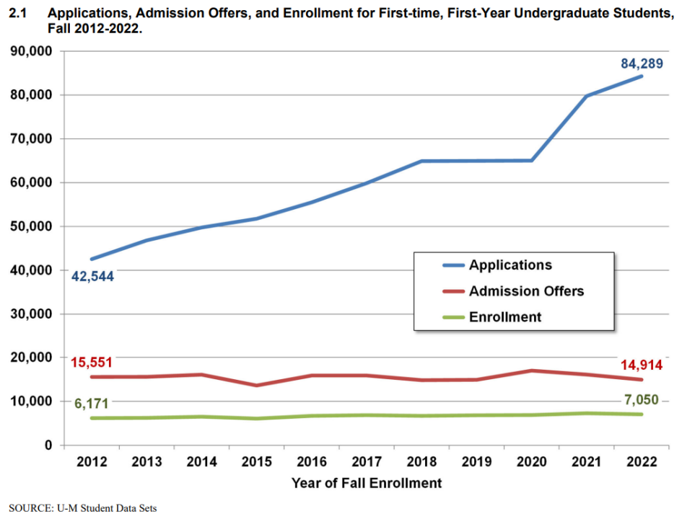This screenshot has height=519, width=682.
Task: Select the Enrollment legend label
Action: 505,317
